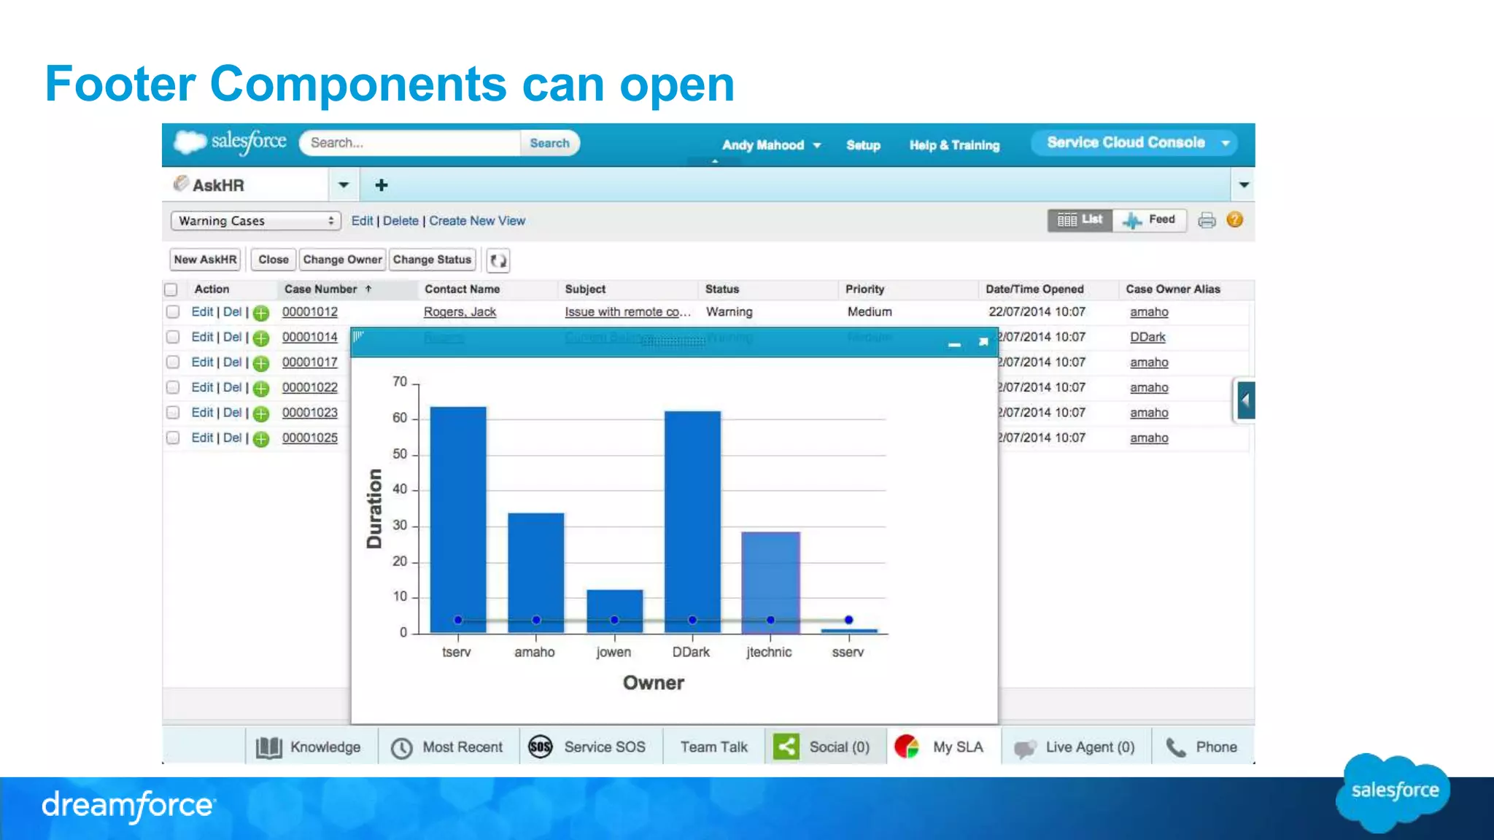The image size is (1494, 840).
Task: Open DDark owner alias link
Action: click(x=1147, y=337)
